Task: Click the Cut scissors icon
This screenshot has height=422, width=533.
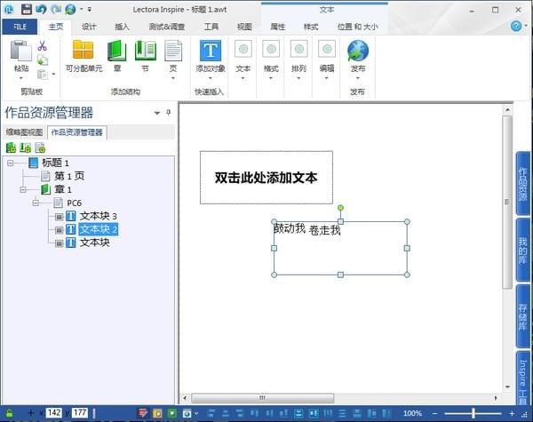Action: pyautogui.click(x=42, y=45)
